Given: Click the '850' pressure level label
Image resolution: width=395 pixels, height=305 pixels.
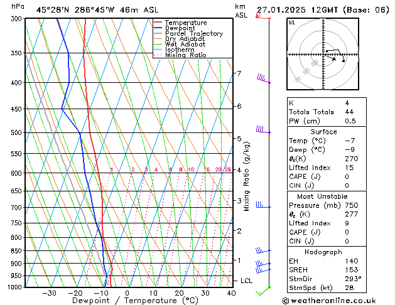Looking at the screenshot, I should [x=17, y=251].
